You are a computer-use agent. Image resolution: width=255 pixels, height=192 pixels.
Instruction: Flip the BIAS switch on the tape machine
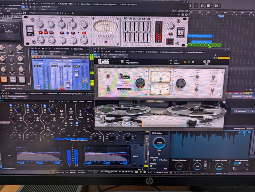coord(197,76)
